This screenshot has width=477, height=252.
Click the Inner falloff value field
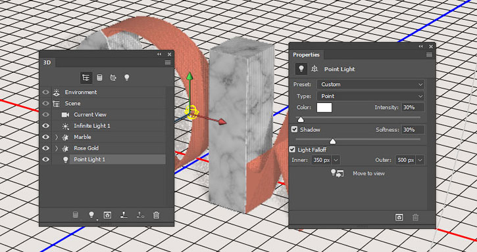click(322, 160)
